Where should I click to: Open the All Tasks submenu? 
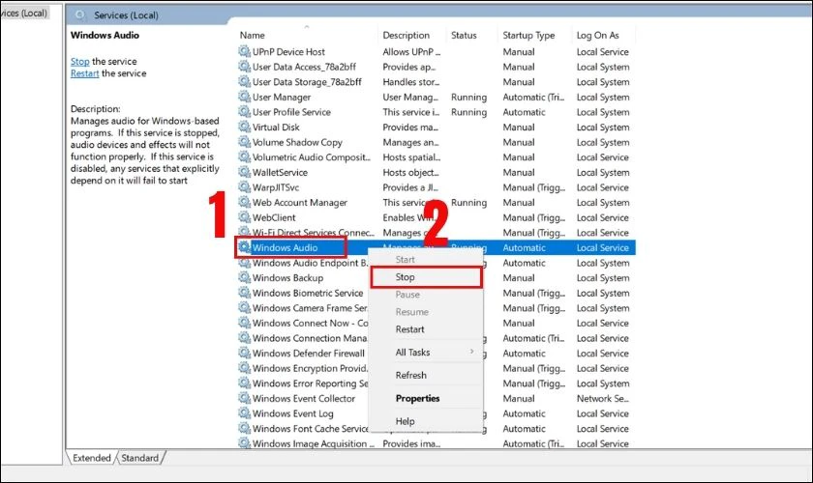click(427, 352)
